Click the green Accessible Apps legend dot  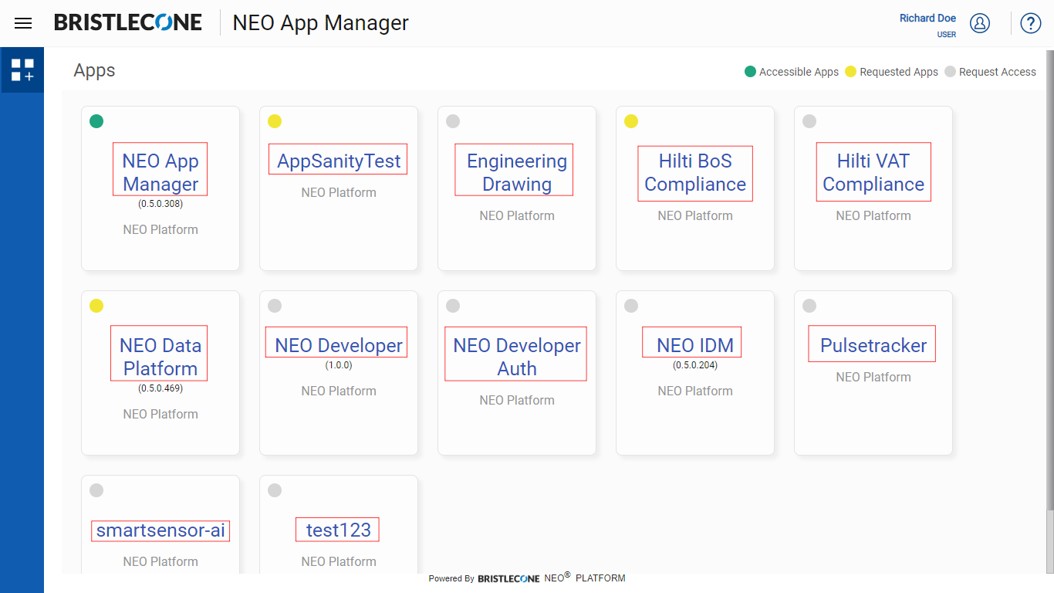[750, 72]
